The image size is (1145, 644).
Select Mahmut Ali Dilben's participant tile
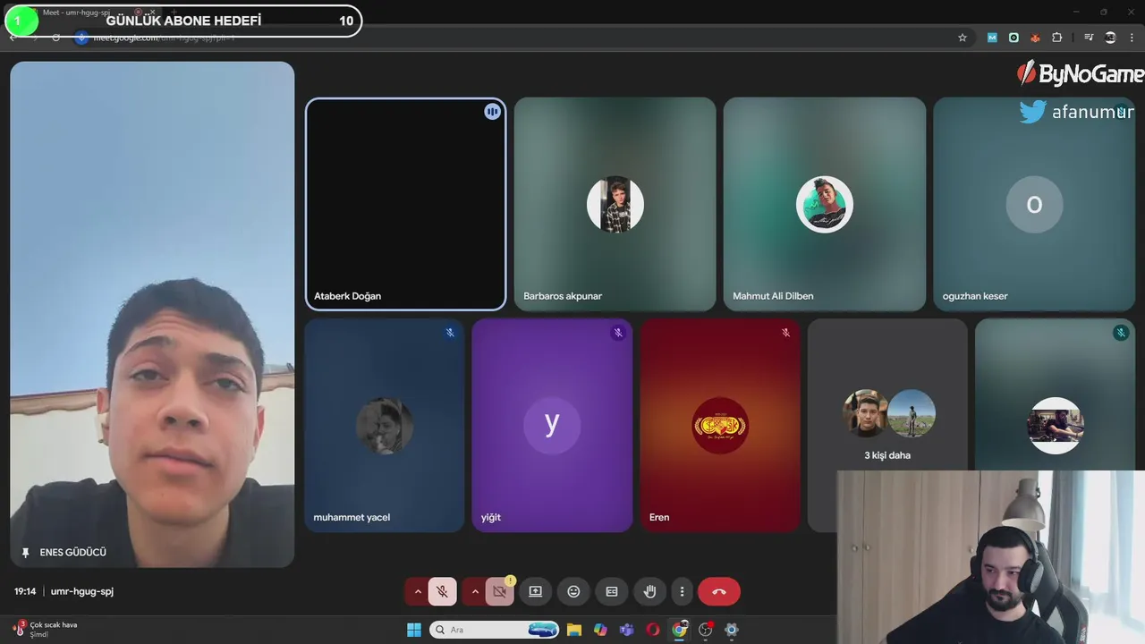(825, 204)
